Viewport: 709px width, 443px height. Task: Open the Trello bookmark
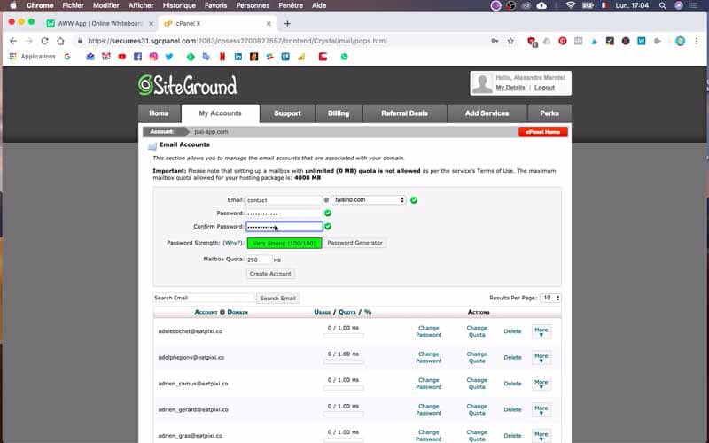click(285, 57)
